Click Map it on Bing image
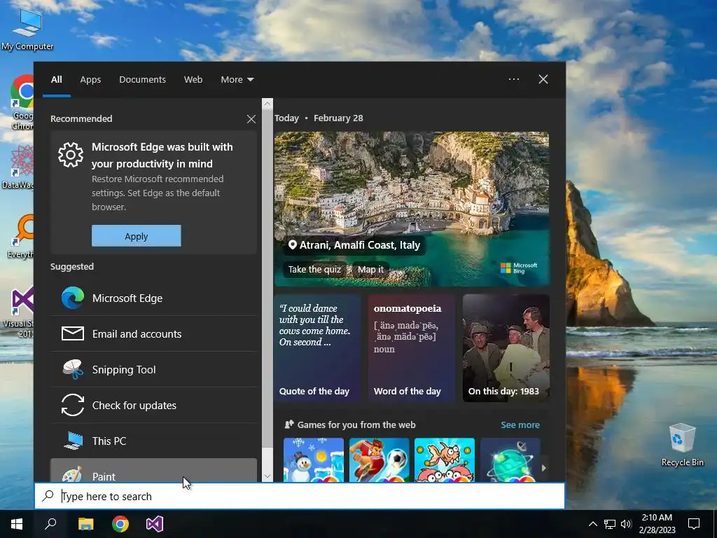The width and height of the screenshot is (717, 538). tap(370, 270)
